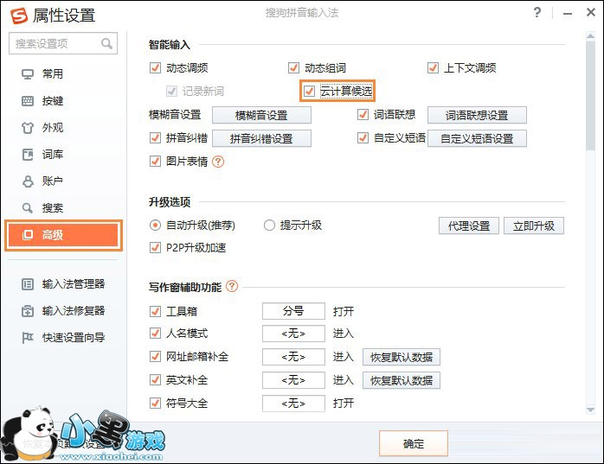
Task: Open 自定义短语设置 button
Action: pyautogui.click(x=477, y=138)
